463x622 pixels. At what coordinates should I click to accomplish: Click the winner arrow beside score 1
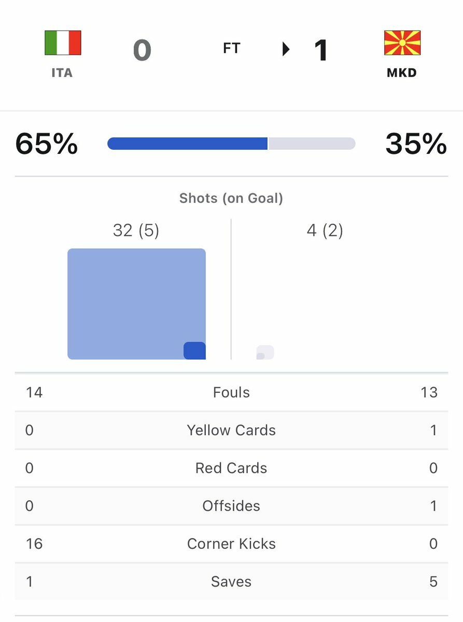pyautogui.click(x=286, y=49)
